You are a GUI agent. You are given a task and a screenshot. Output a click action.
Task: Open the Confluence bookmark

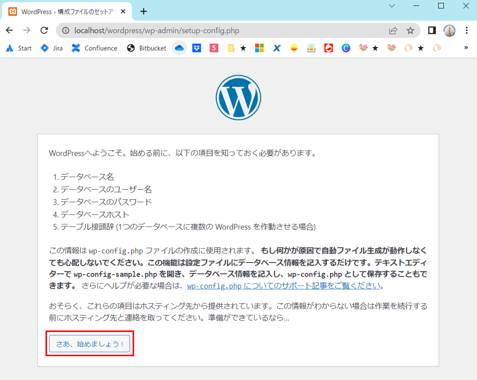tap(95, 48)
